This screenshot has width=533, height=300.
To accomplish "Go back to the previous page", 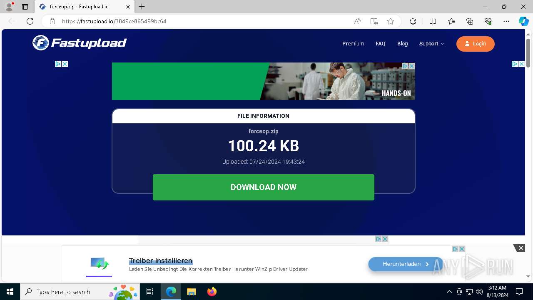I will pos(12,21).
